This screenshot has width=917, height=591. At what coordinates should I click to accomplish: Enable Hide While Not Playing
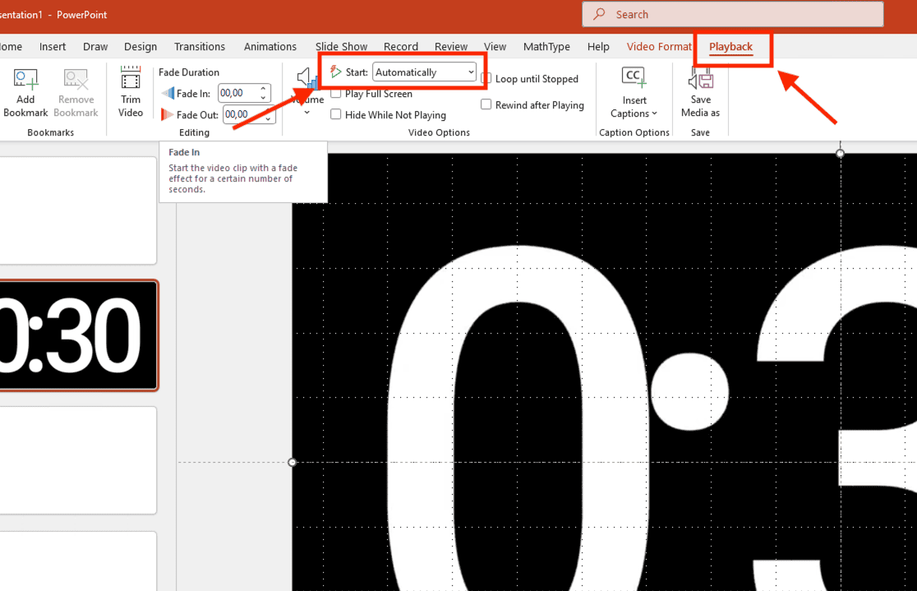tap(336, 115)
